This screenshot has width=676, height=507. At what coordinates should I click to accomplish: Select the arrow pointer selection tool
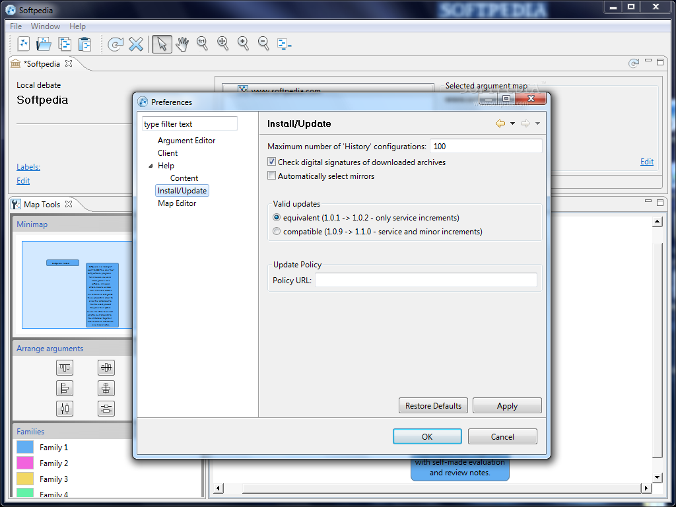point(162,44)
